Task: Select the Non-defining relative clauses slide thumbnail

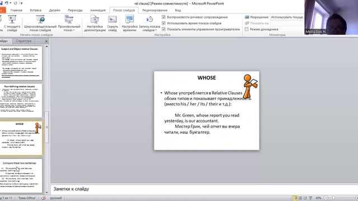Action: pos(21,100)
